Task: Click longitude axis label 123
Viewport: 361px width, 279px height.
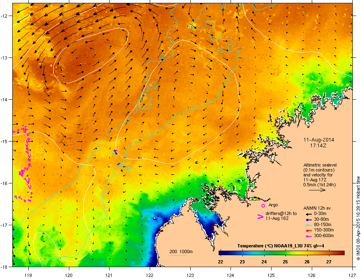Action: [x=190, y=275]
